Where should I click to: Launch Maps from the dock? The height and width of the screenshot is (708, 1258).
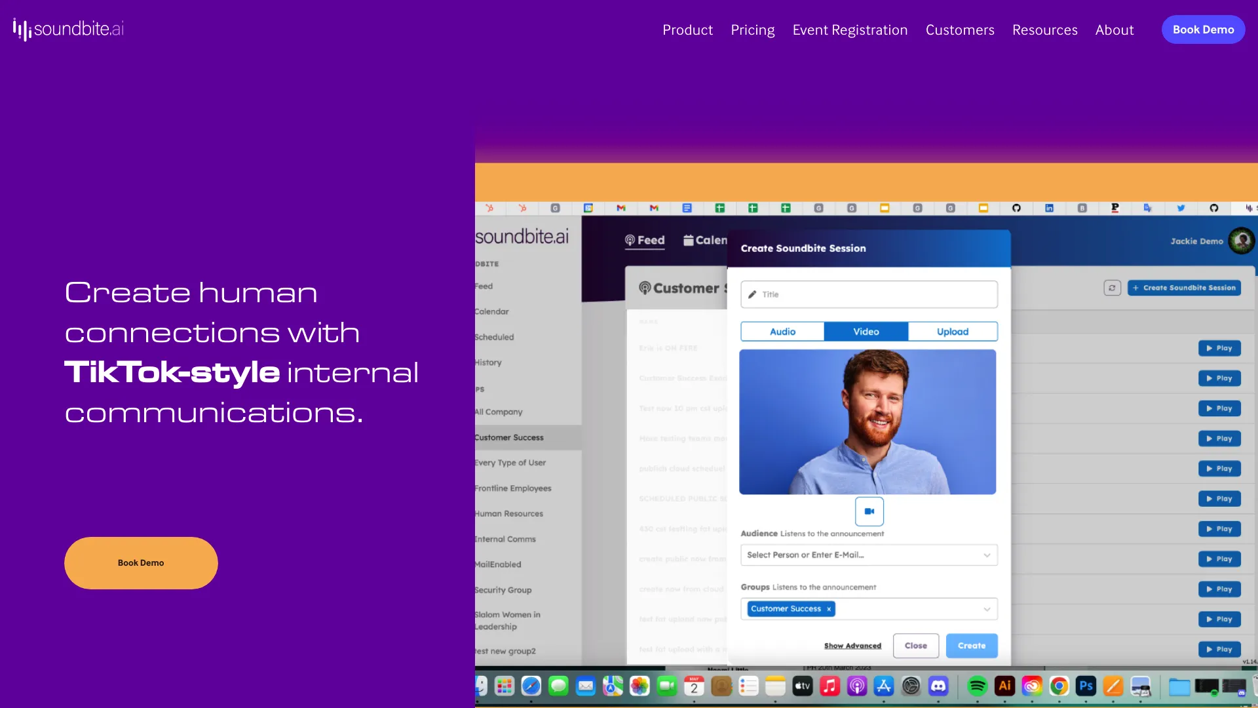pos(613,686)
